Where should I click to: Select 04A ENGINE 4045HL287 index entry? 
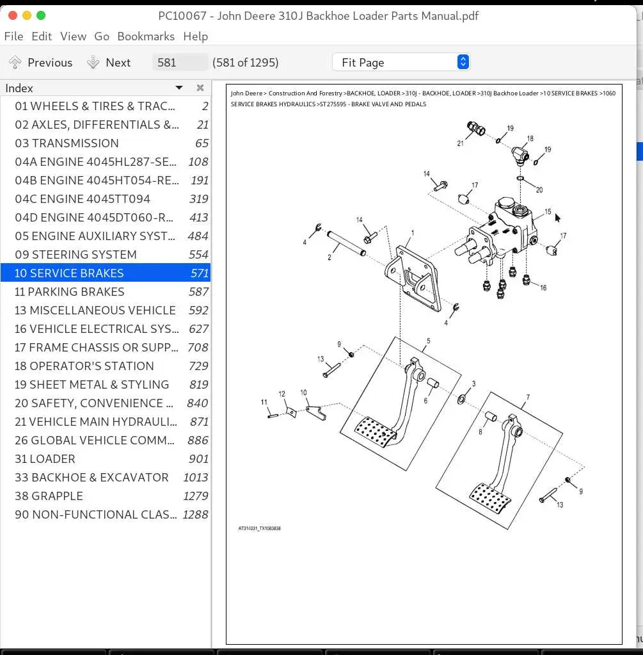[106, 161]
